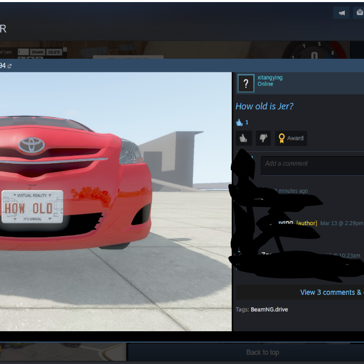Click the thumbs down rate button
This screenshot has height=364, width=364.
(263, 138)
